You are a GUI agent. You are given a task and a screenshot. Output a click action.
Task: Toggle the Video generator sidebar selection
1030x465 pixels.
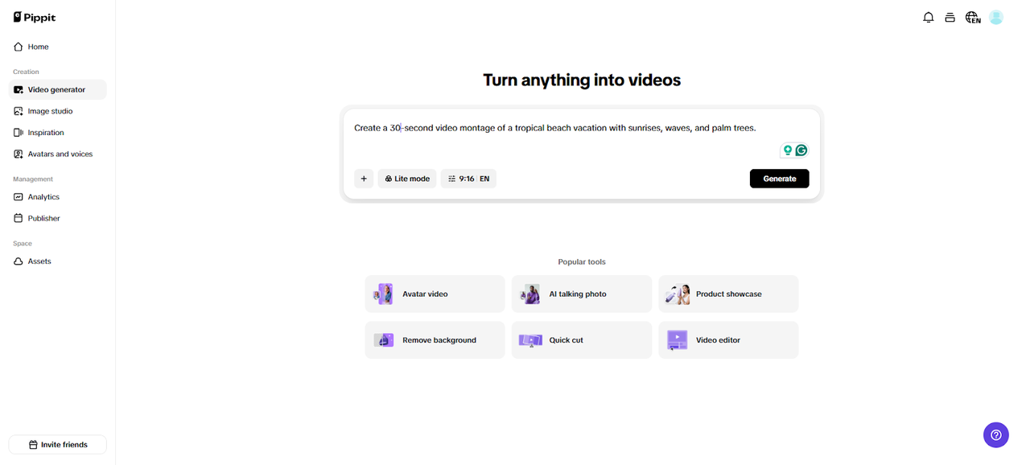(x=18, y=89)
